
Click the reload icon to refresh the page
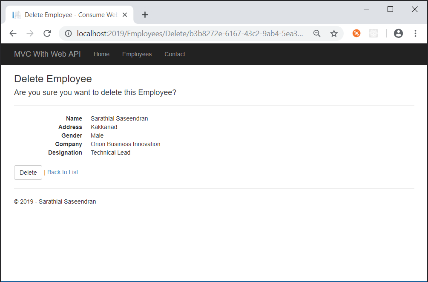point(47,33)
